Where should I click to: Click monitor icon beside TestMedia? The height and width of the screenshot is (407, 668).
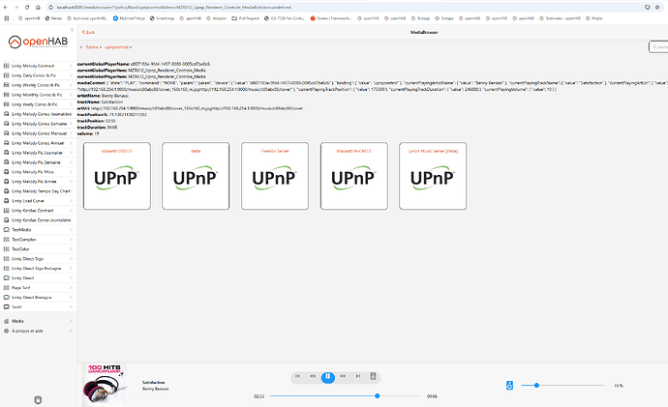7,230
